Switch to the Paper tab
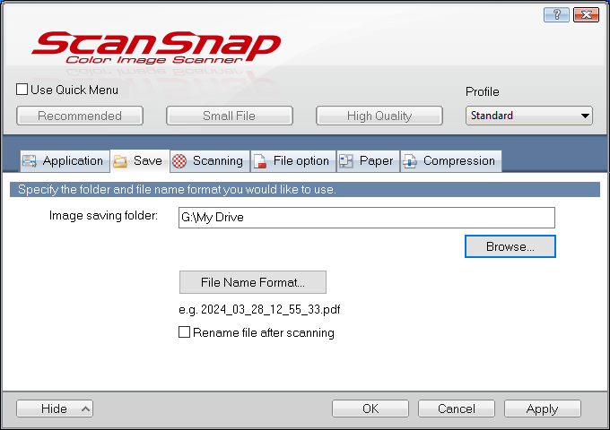The height and width of the screenshot is (430, 610). 368,161
